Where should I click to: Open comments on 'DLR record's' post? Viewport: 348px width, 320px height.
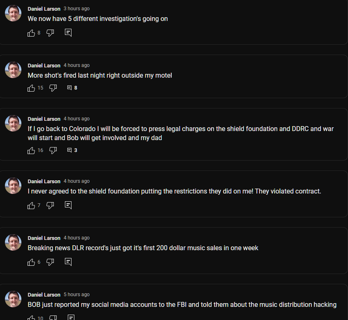click(x=68, y=262)
